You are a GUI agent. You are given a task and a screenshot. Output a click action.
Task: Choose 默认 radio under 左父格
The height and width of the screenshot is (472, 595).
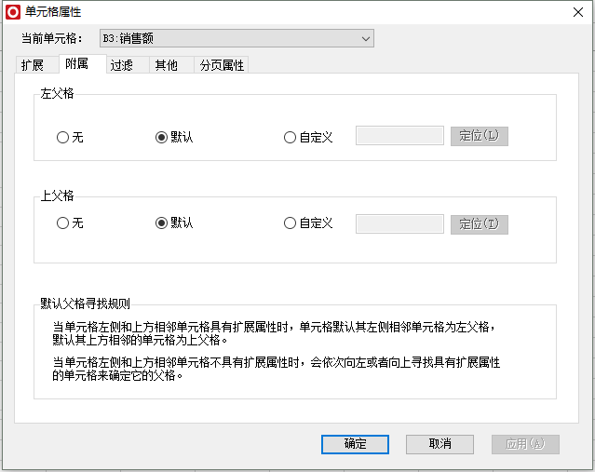pos(174,137)
